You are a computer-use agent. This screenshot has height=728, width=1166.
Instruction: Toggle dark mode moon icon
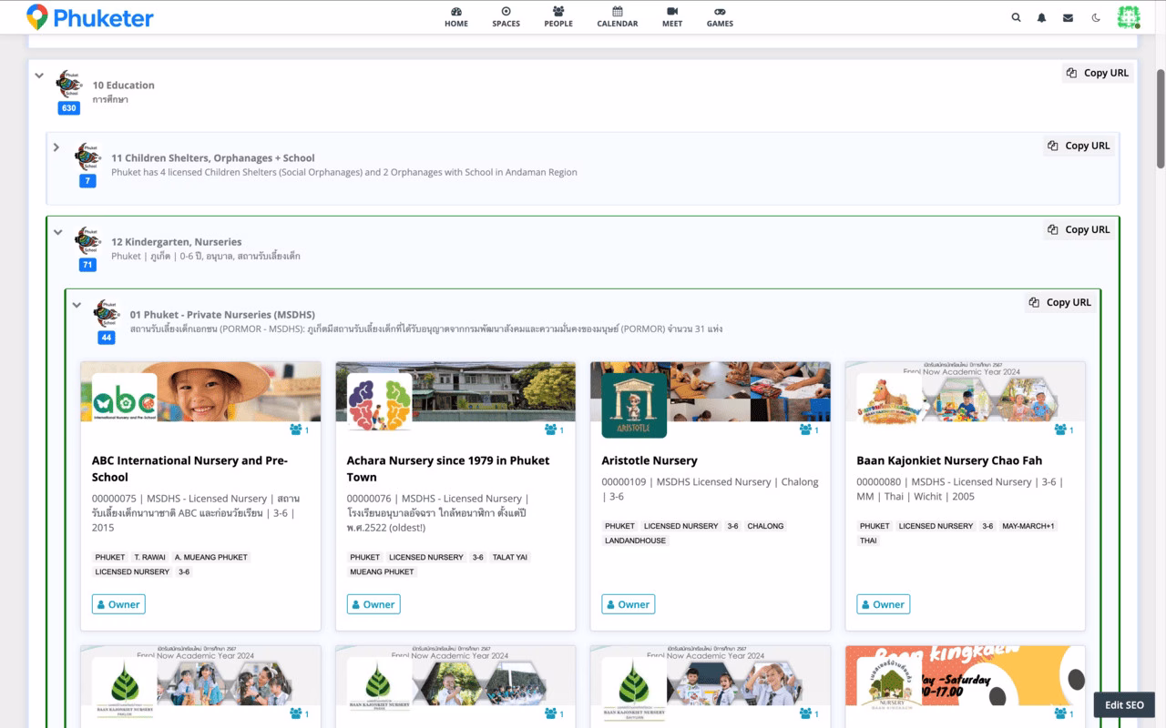(1096, 17)
